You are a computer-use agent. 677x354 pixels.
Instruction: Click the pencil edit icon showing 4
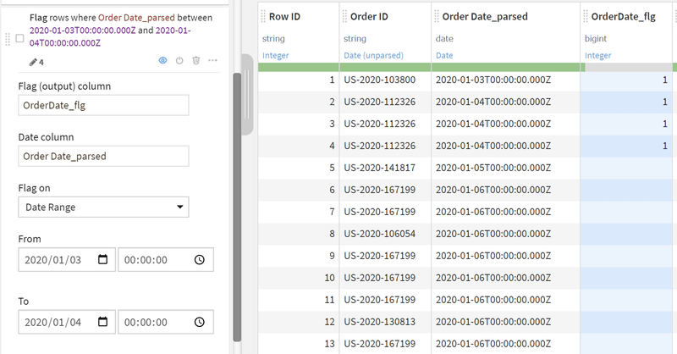36,62
